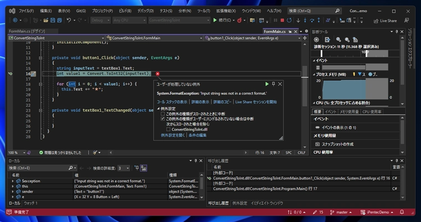The height and width of the screenshot is (222, 421).
Task: Open the Debug configuration dropdown
Action: click(100, 20)
